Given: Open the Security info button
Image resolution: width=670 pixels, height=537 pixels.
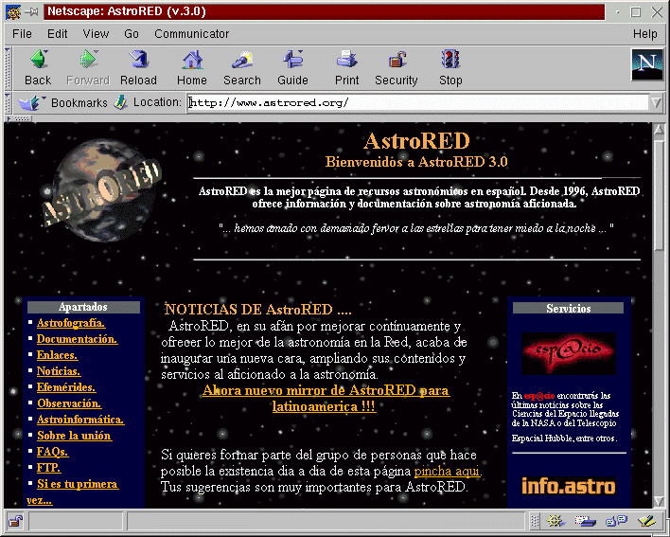Looking at the screenshot, I should click(x=396, y=67).
